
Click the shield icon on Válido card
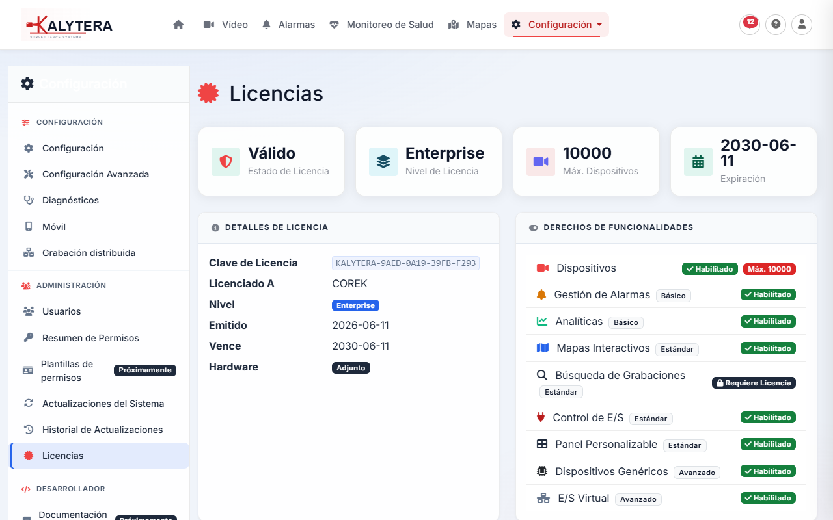[226, 162]
